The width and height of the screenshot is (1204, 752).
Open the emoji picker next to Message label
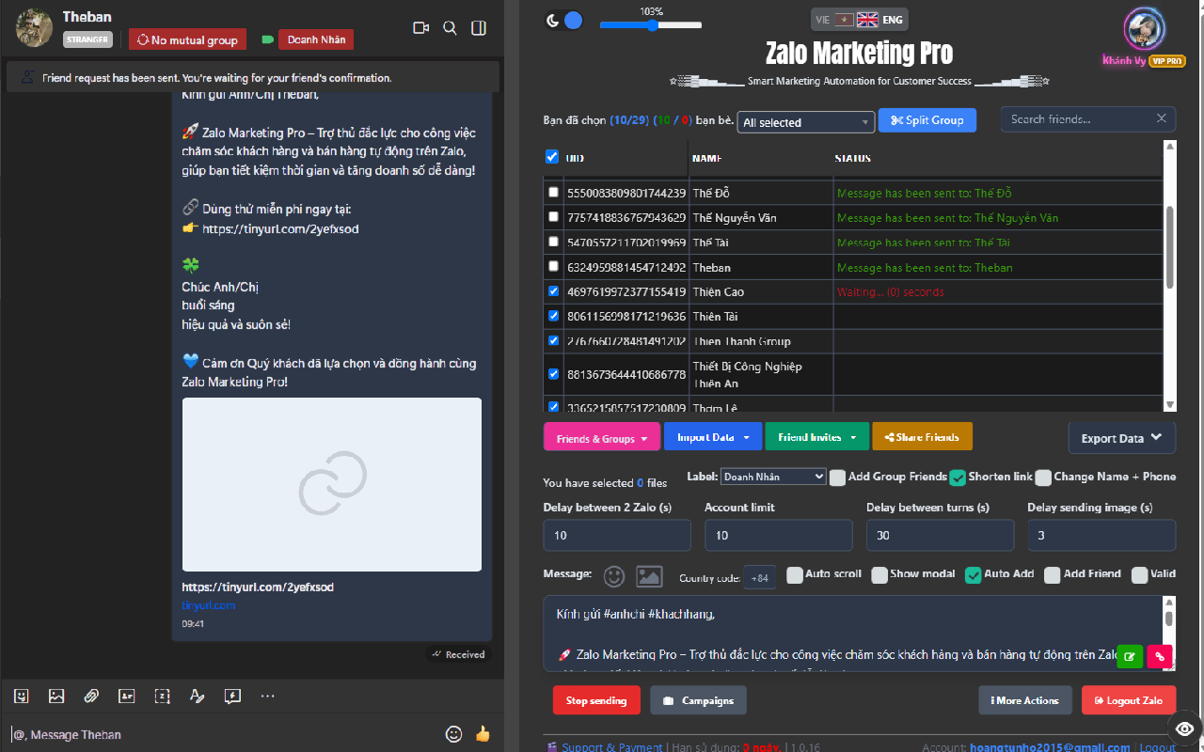click(612, 575)
